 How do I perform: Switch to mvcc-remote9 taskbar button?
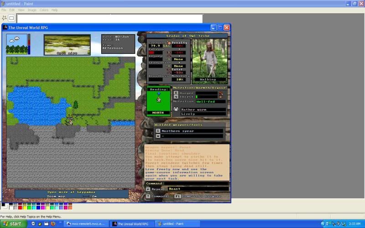[x=86, y=224]
